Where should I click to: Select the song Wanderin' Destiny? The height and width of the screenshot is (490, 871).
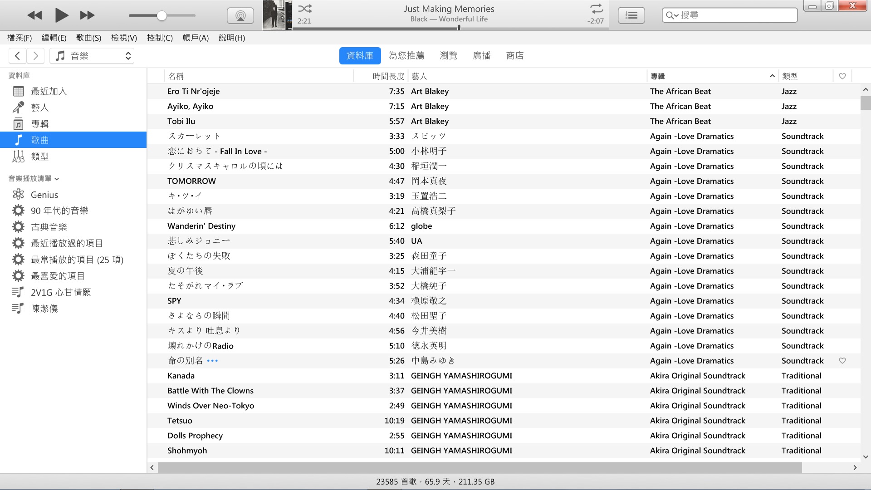click(504, 226)
